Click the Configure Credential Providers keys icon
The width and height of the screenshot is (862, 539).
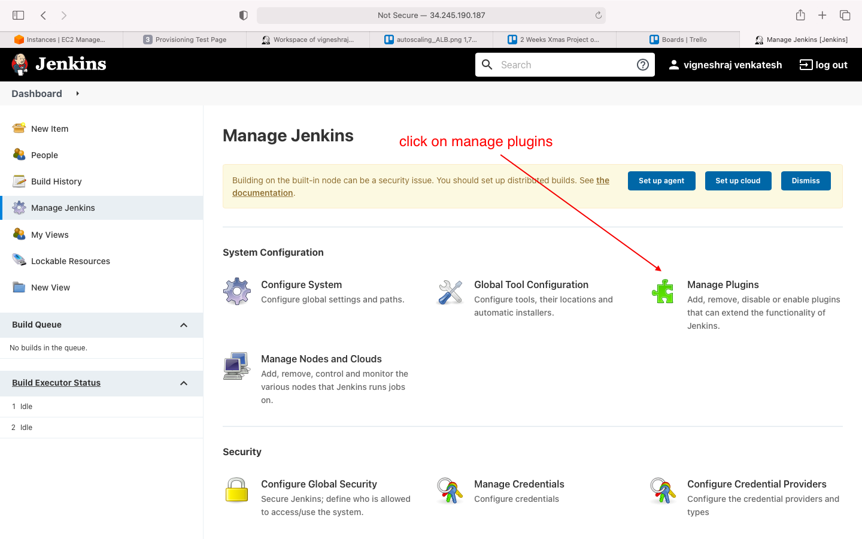click(663, 490)
